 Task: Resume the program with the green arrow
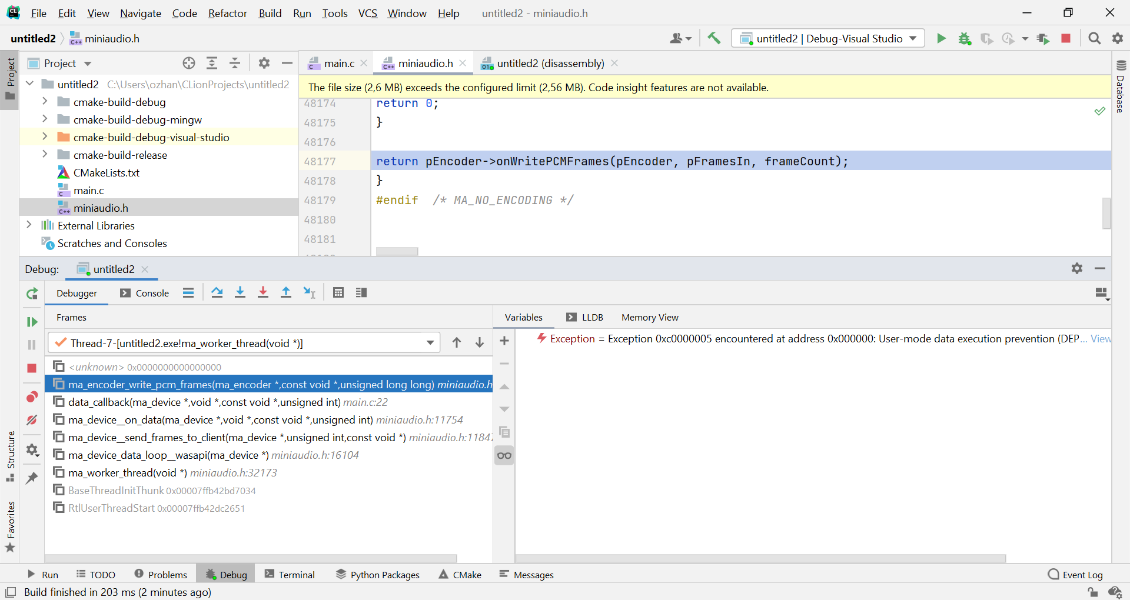[31, 322]
